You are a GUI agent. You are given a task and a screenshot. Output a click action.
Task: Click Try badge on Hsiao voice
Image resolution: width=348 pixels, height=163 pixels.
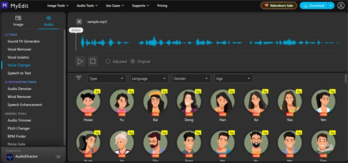coord(97,91)
